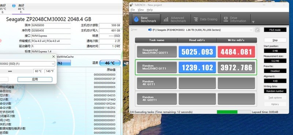Screen dimensions: 293x135
Task: Open Task options
Action: pos(275,98)
